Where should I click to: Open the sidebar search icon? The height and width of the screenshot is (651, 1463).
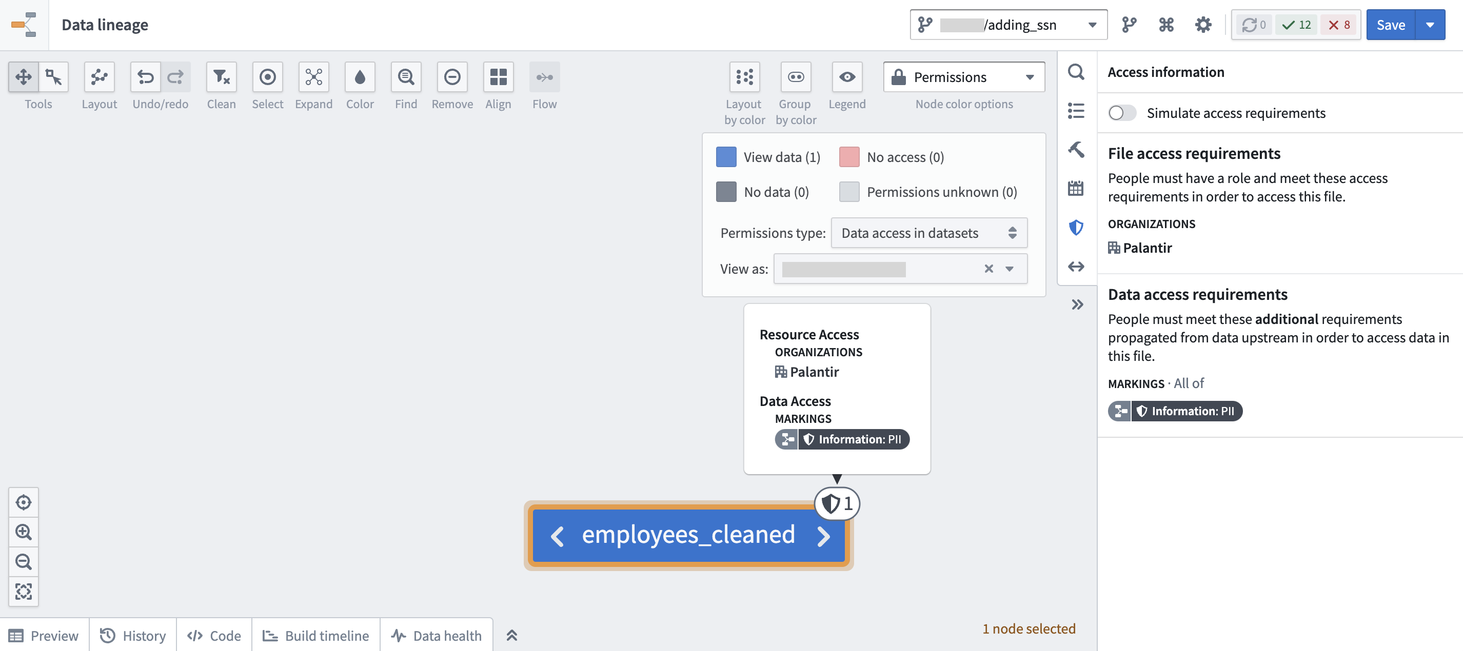click(1076, 72)
